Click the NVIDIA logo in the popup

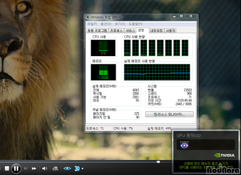point(225,155)
